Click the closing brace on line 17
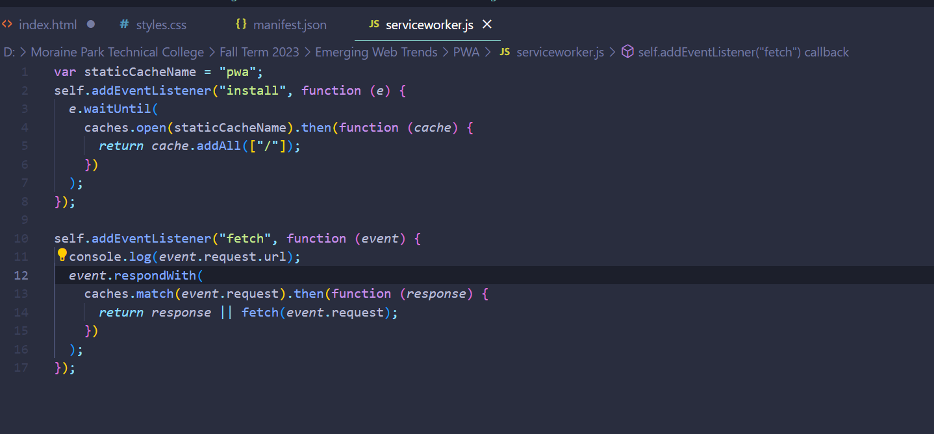 point(58,368)
